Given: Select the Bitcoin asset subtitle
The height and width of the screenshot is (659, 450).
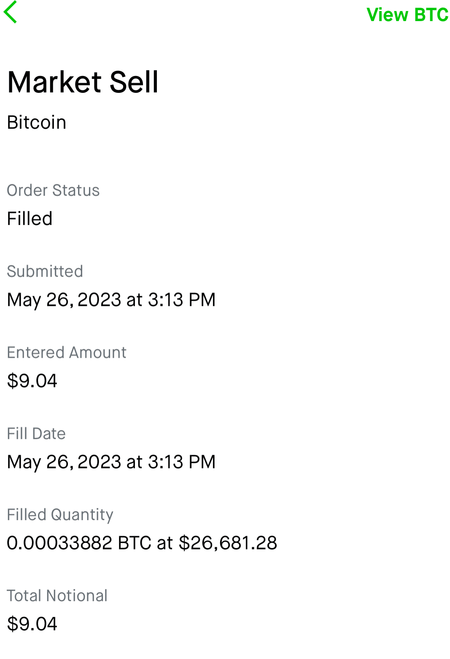Looking at the screenshot, I should 37,123.
